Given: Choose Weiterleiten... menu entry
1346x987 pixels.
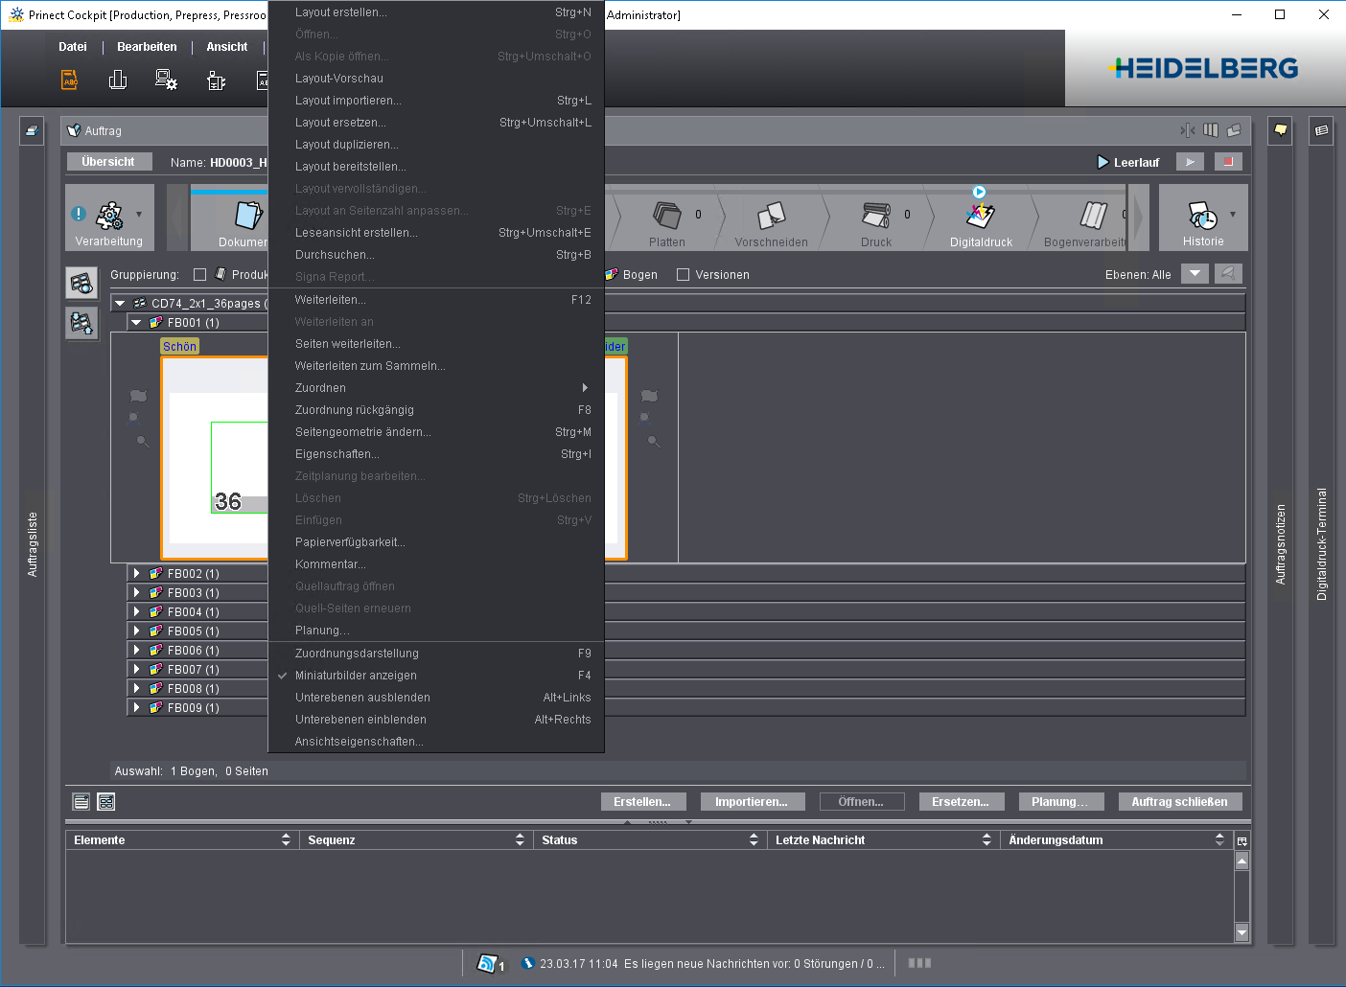Looking at the screenshot, I should 436,300.
